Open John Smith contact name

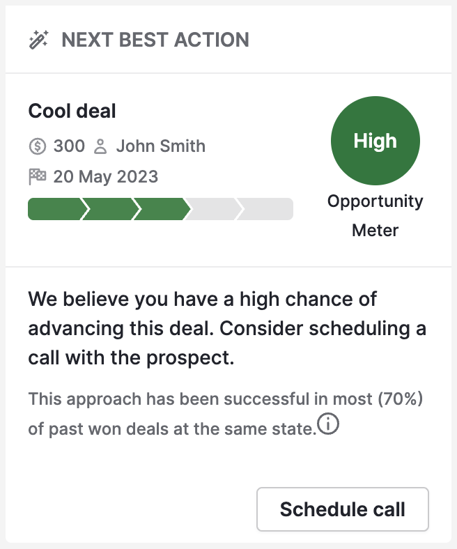point(161,146)
